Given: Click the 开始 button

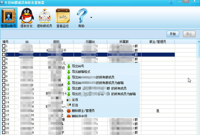Looking at the screenshot, I should coord(173,34).
